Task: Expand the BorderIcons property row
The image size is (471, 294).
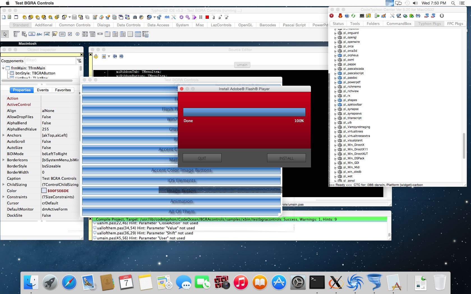Action: [x=3, y=160]
